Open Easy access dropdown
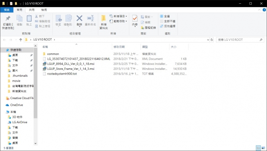This screenshot has height=151, width=267. [x=118, y=21]
